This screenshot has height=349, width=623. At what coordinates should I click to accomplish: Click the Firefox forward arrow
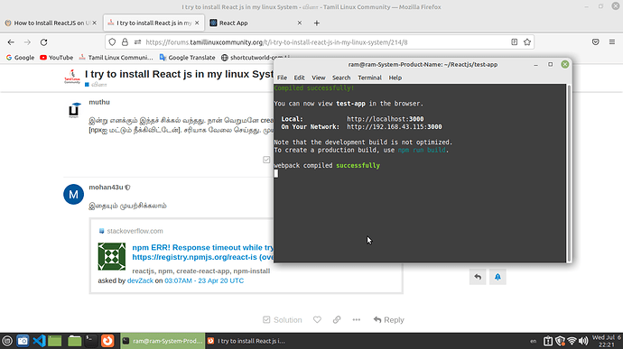pyautogui.click(x=27, y=42)
